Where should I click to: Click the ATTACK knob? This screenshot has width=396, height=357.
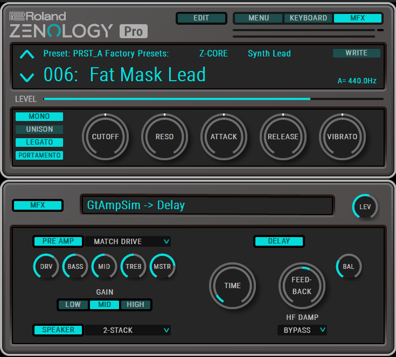pos(224,137)
